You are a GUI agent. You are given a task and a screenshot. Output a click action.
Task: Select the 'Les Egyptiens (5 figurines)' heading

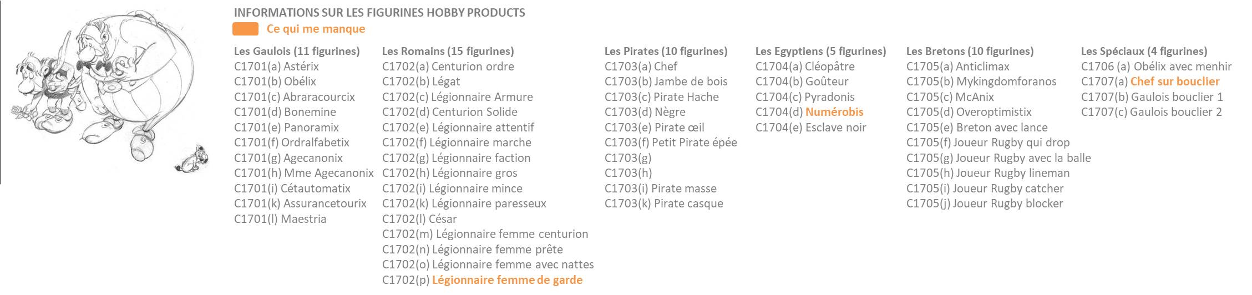click(x=820, y=51)
